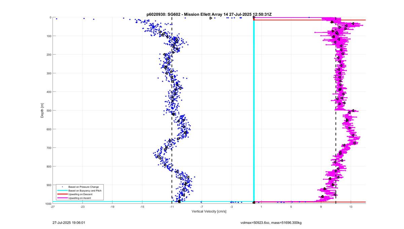Click the "volmax=50923.6cc, mass=51696.300kg" footer text
Image resolution: width=404 pixels, height=229 pixels.
pyautogui.click(x=271, y=223)
